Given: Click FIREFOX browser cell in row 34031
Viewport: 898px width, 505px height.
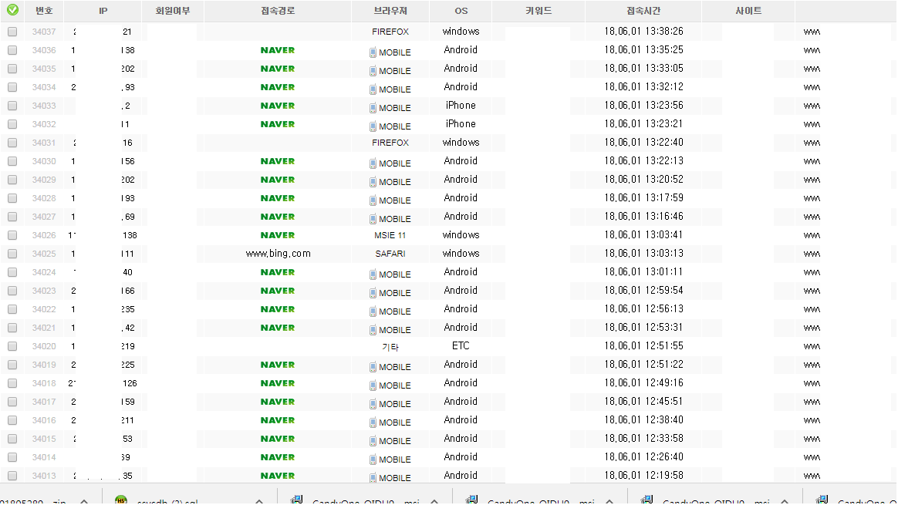Looking at the screenshot, I should click(390, 143).
